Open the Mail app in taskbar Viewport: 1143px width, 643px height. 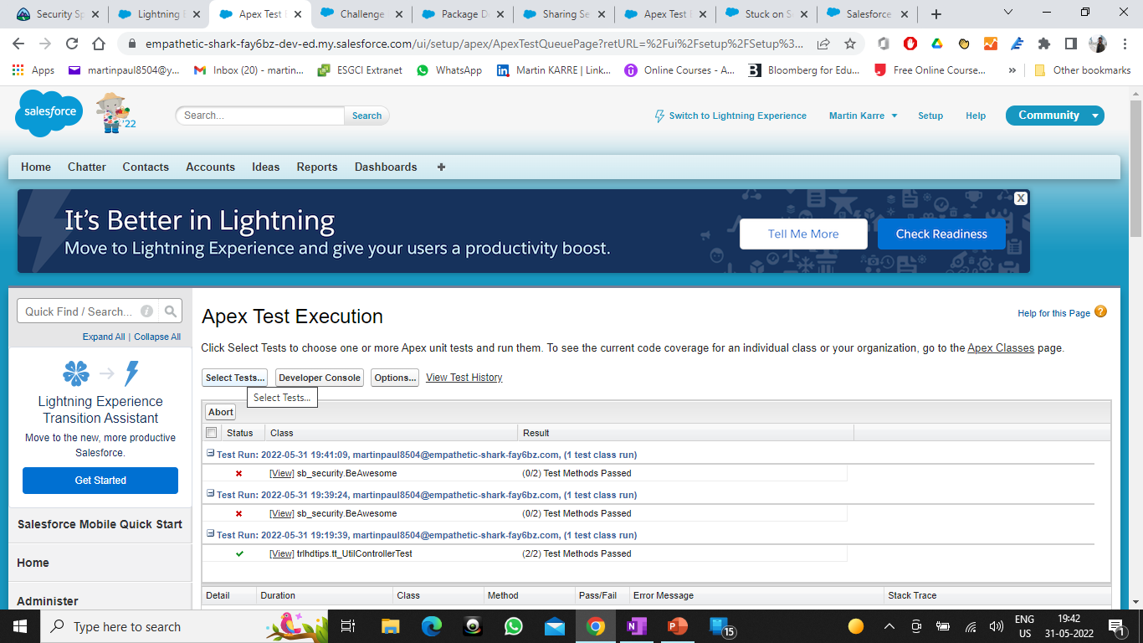pos(554,626)
